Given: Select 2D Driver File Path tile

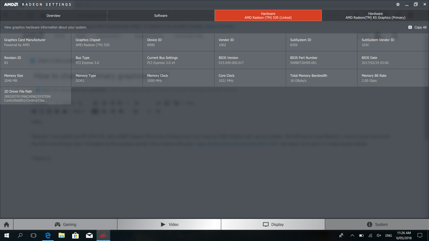Looking at the screenshot, I should pyautogui.click(x=36, y=96).
